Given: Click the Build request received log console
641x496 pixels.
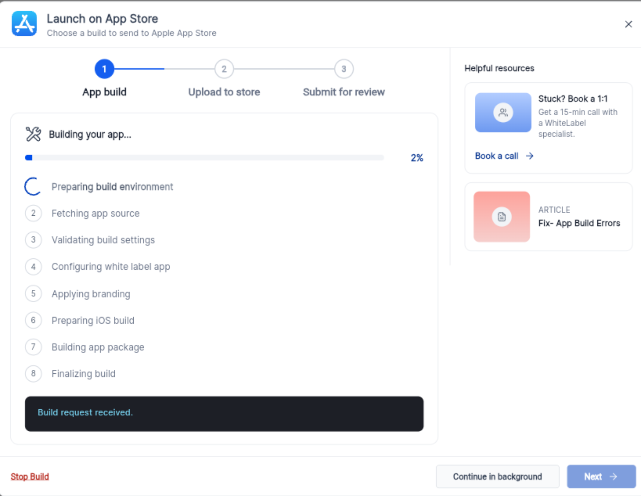Looking at the screenshot, I should click(224, 414).
